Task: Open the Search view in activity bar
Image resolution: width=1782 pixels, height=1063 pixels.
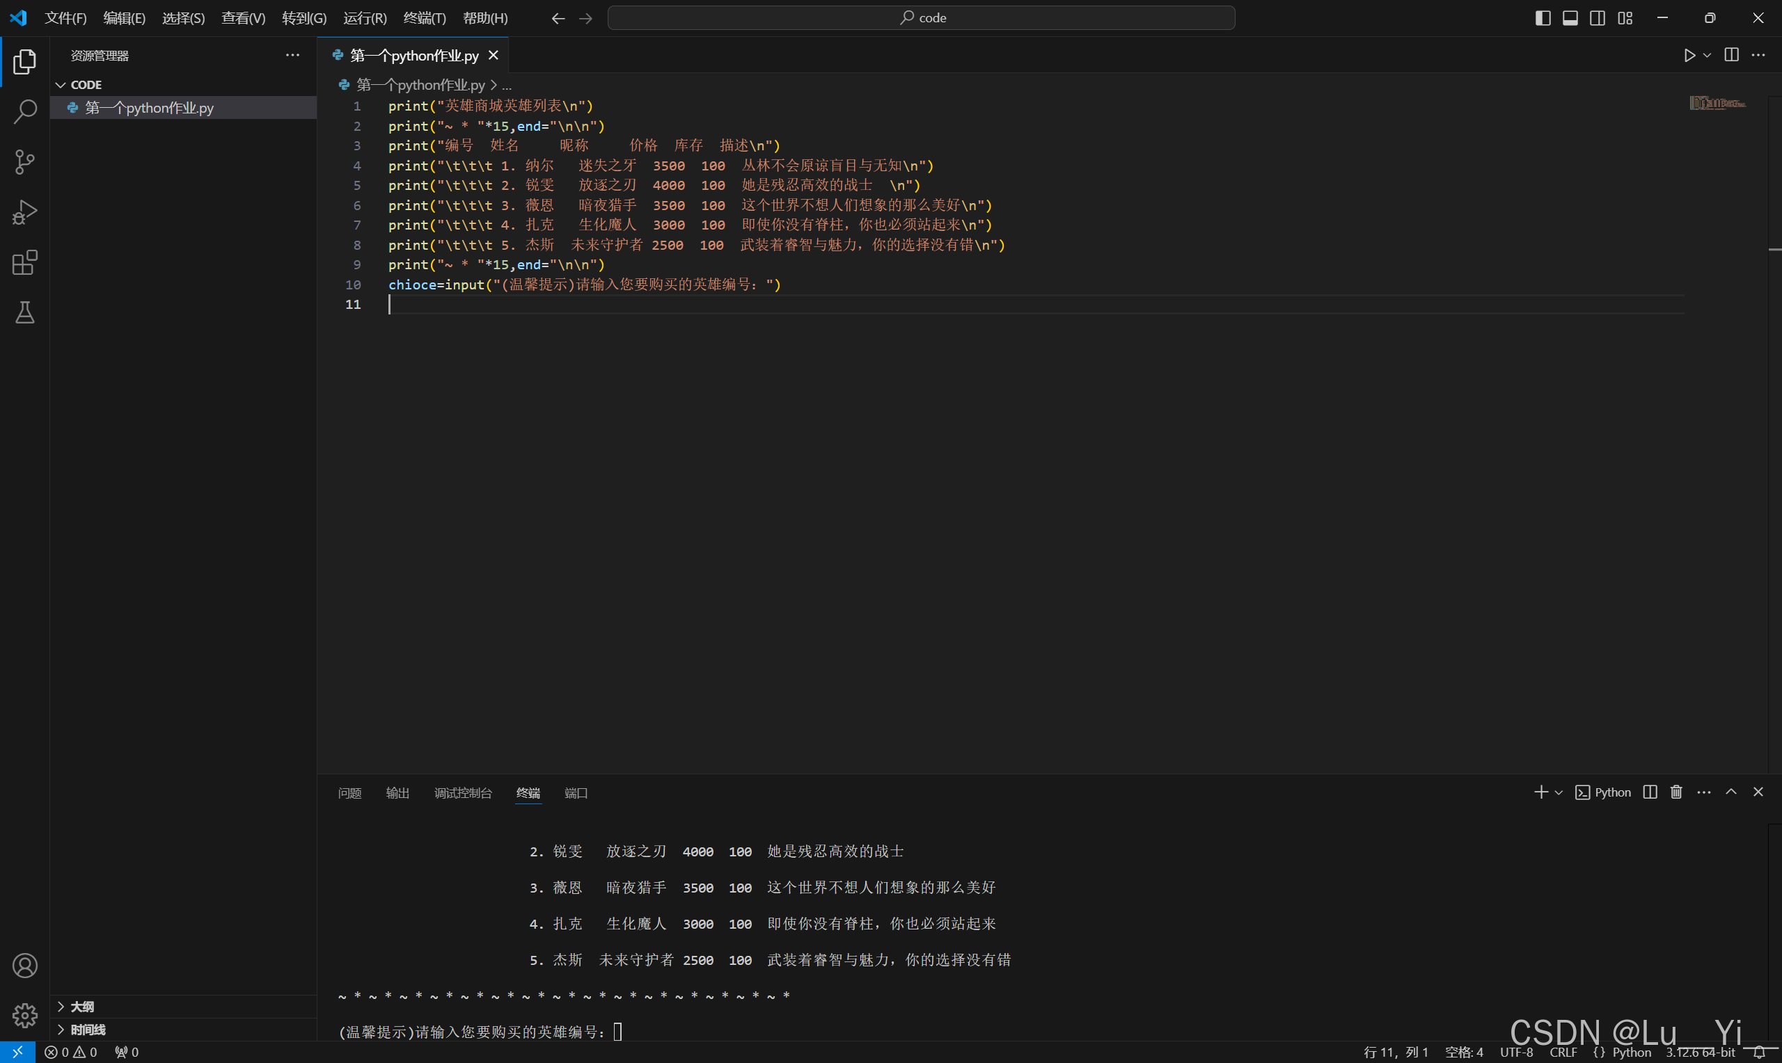Action: pos(25,112)
